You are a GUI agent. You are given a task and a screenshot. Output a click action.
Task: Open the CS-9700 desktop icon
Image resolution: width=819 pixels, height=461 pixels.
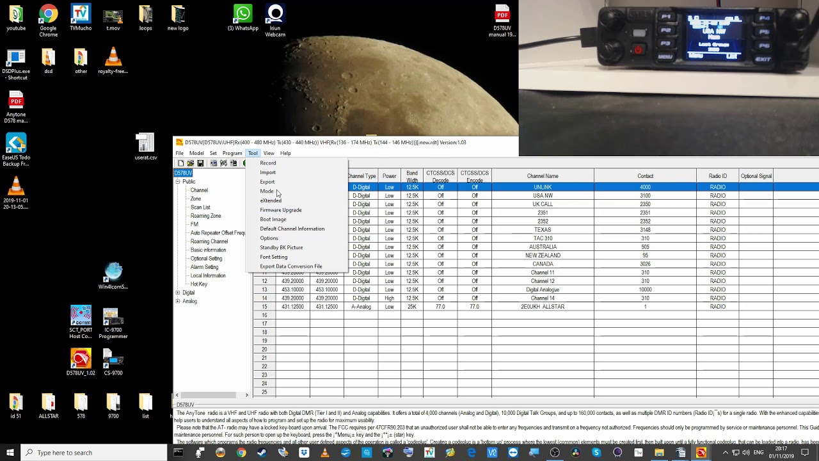pos(113,362)
